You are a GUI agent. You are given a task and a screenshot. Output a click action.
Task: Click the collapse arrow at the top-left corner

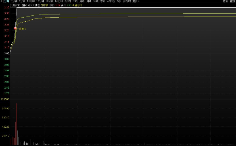pyautogui.click(x=2, y=1)
